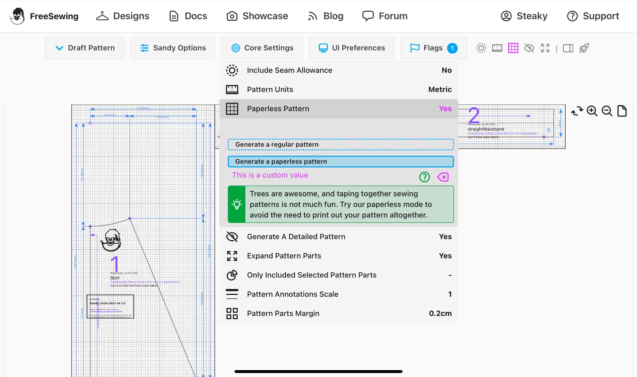Open the help icon for paperless setting
The width and height of the screenshot is (637, 377).
425,177
